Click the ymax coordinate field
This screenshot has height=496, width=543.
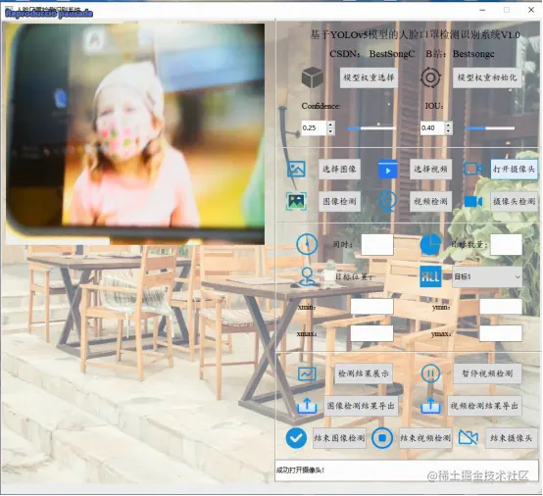click(501, 333)
